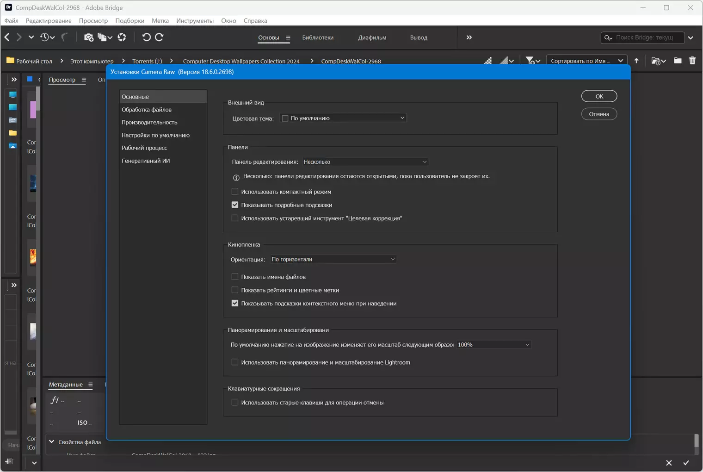This screenshot has width=703, height=472.
Task: Click the Pictures icon in the left sidebar
Action: pyautogui.click(x=13, y=146)
